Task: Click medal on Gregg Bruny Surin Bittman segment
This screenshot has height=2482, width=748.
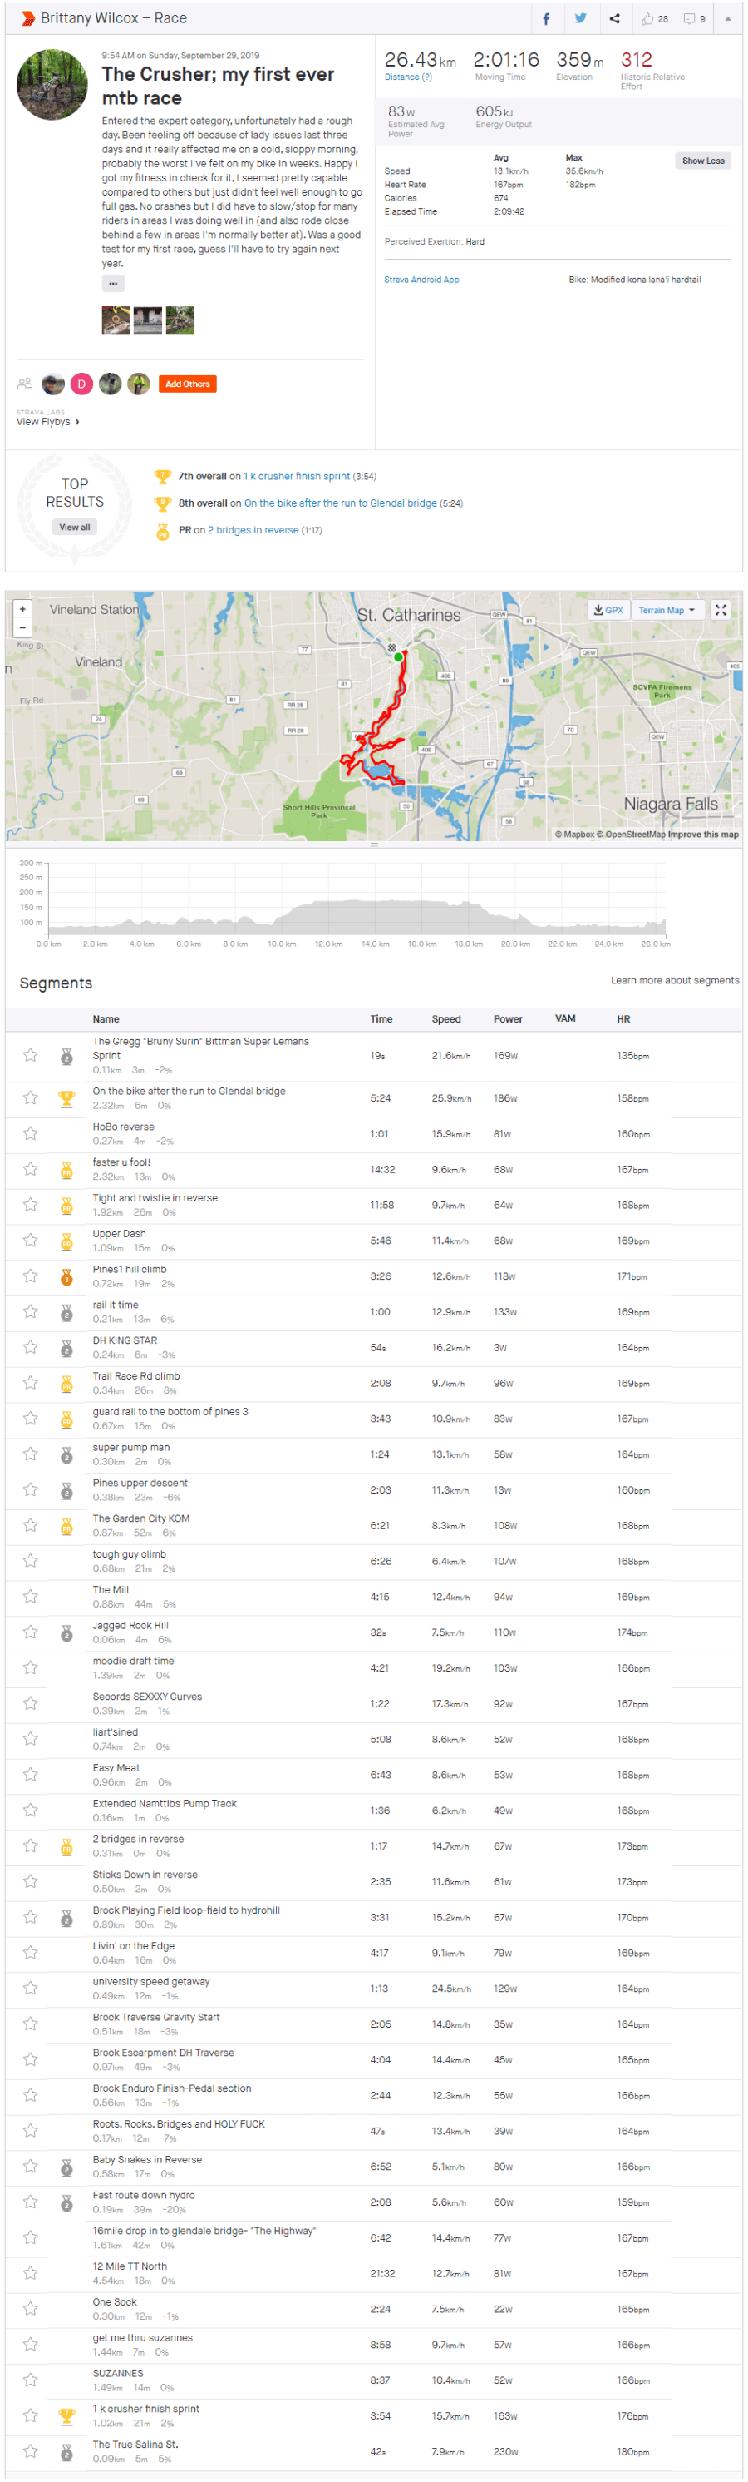Action: click(x=66, y=1055)
